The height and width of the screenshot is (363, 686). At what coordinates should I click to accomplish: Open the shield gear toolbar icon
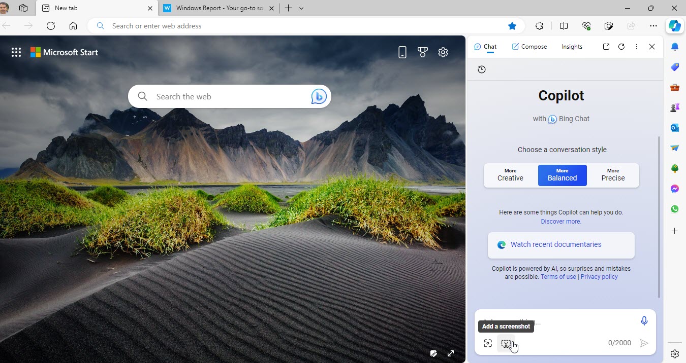click(x=609, y=26)
